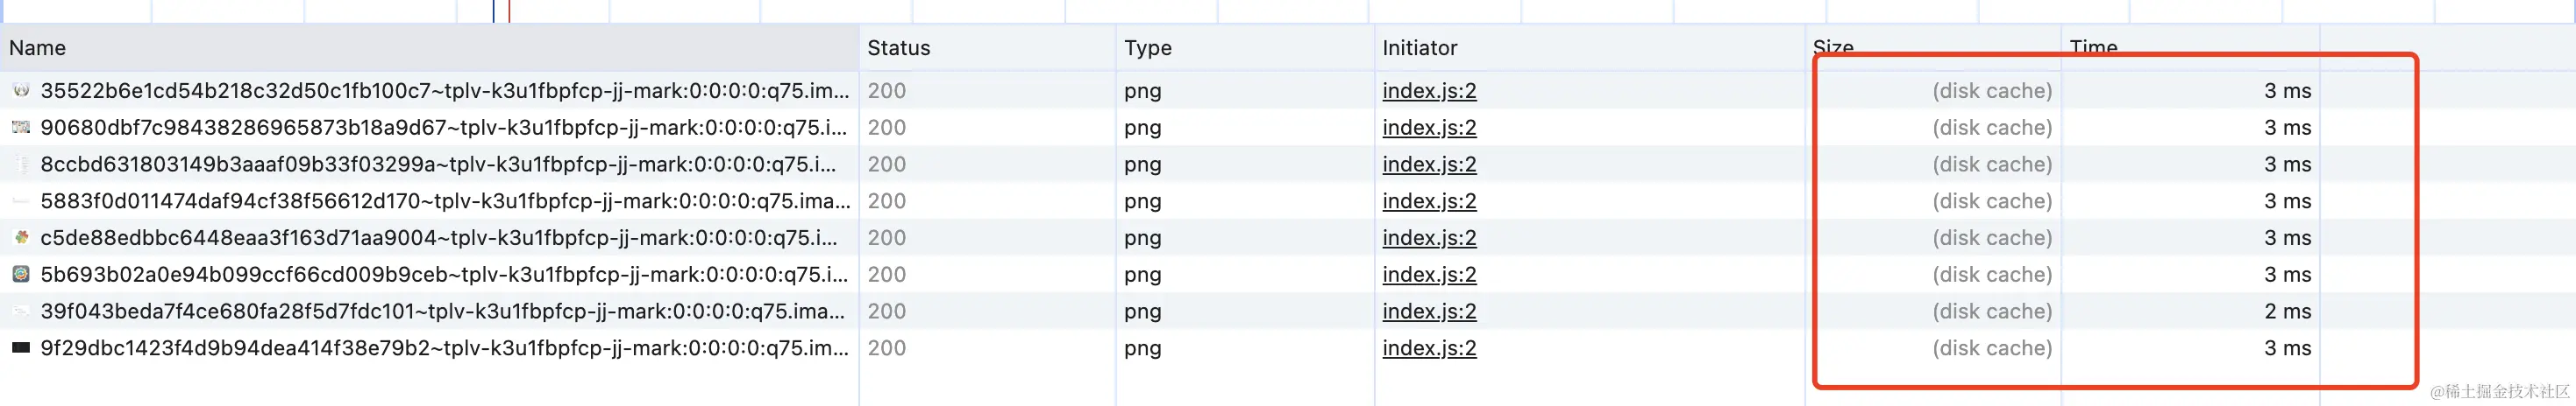The image size is (2576, 406).
Task: Click thumbnail icon of the 5883f0d01147 request
Action: coord(21,201)
